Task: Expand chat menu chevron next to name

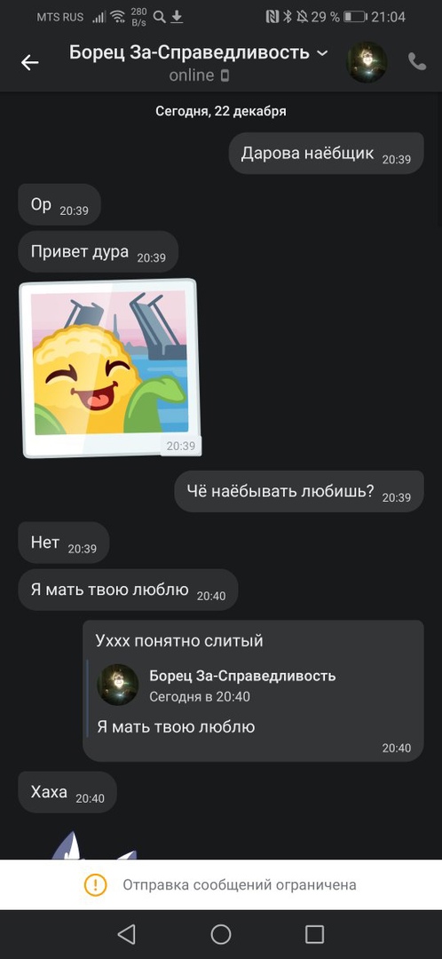Action: [x=322, y=53]
